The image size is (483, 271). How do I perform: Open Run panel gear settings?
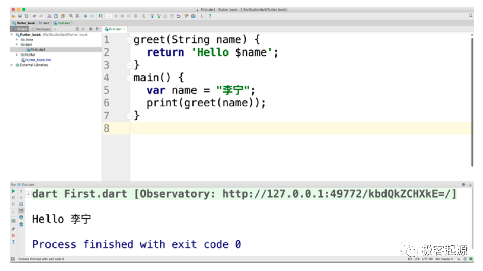(x=464, y=185)
